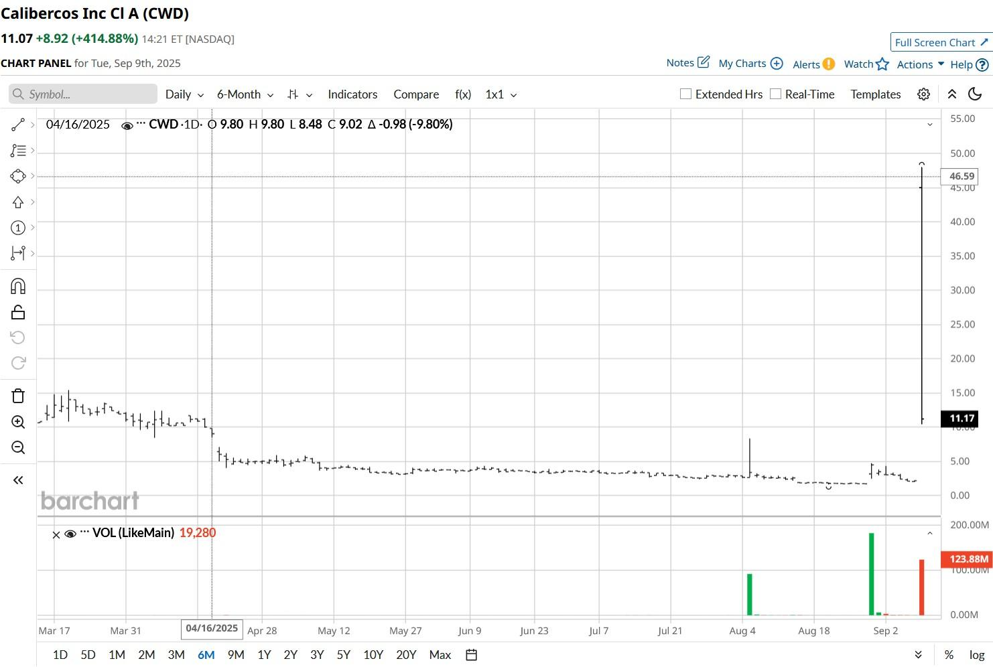Open the Fibonacci retracement tools
Viewport: 993px width, 667px height.
18,151
